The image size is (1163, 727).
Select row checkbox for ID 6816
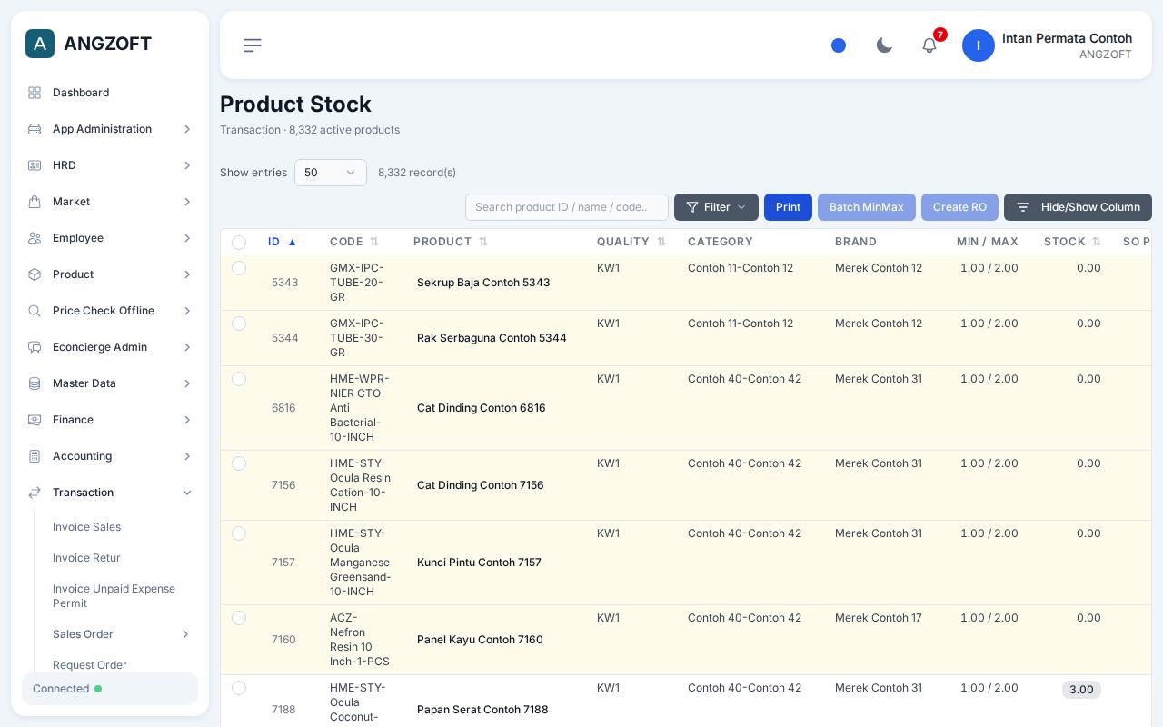239,379
